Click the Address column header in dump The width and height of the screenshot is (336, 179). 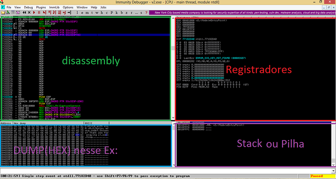pos(6,123)
